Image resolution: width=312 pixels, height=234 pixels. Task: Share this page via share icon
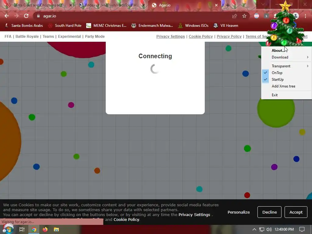pos(235,16)
